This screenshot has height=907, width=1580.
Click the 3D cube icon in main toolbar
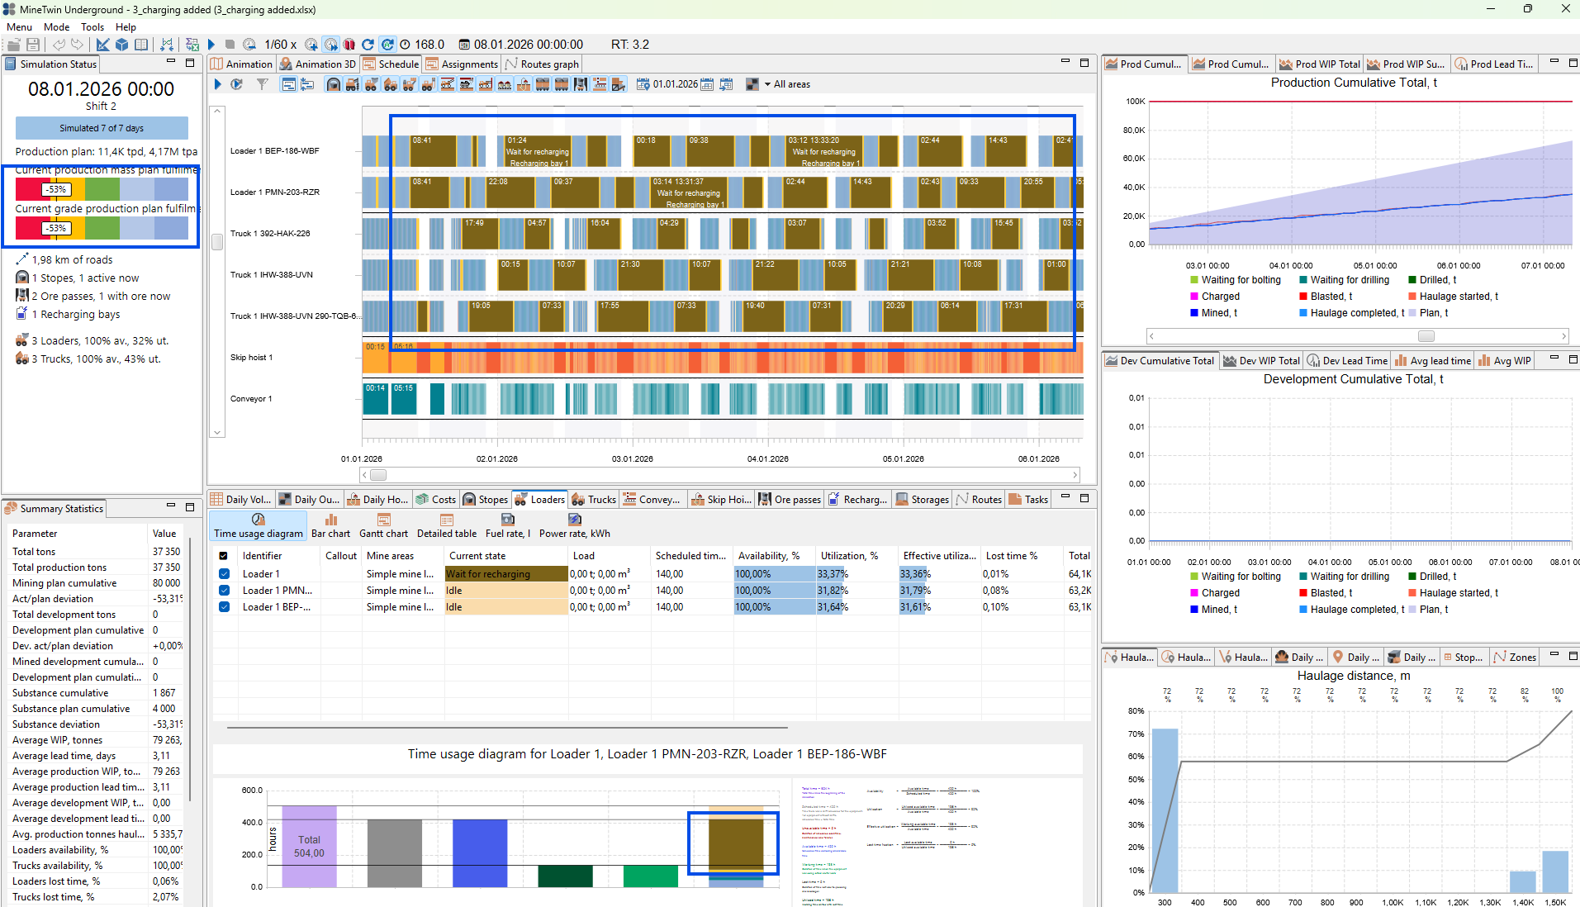(x=122, y=45)
